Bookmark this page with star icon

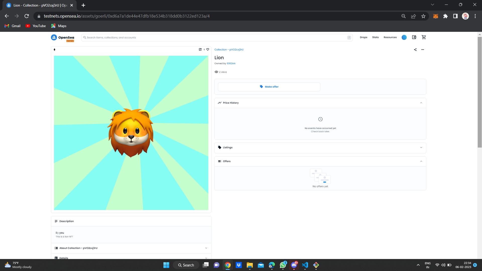423,16
